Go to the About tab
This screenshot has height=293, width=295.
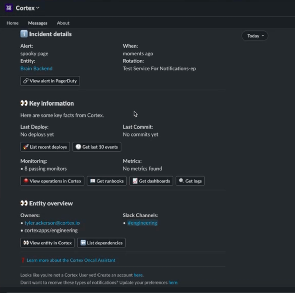coord(63,23)
